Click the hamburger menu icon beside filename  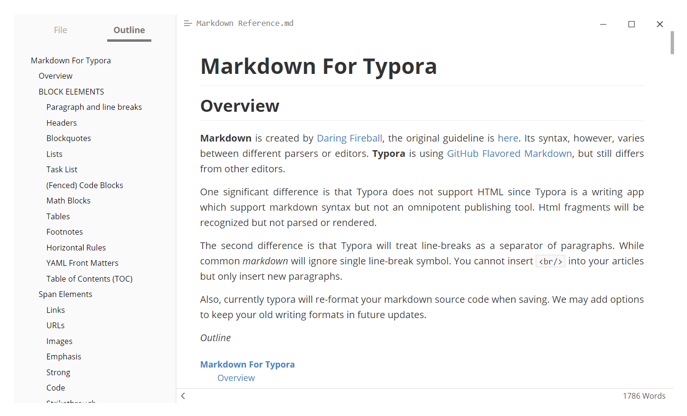click(188, 24)
